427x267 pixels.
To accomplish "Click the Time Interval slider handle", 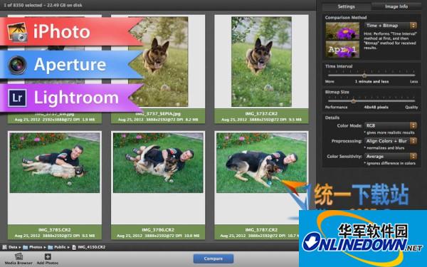I will [x=364, y=75].
